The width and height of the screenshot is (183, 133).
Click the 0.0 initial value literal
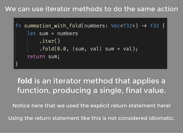(61, 49)
